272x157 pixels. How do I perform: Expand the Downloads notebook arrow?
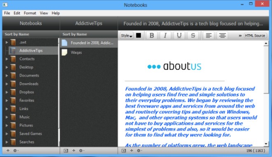(x=7, y=84)
